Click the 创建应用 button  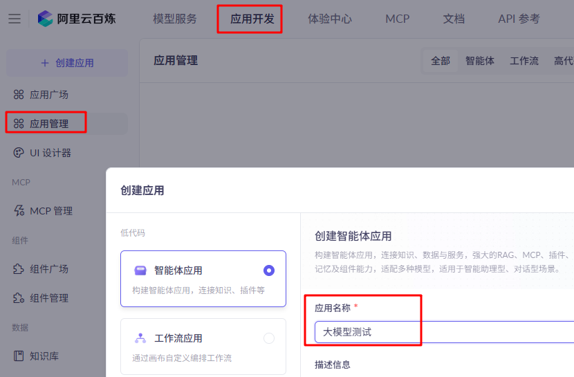point(67,63)
